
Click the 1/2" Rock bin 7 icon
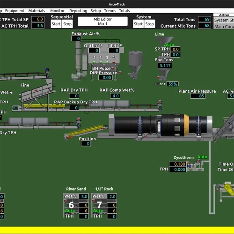click(99, 205)
